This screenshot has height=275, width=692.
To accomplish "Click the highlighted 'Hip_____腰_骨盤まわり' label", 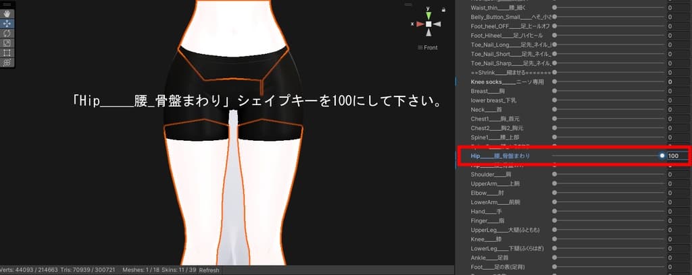I will pyautogui.click(x=501, y=156).
